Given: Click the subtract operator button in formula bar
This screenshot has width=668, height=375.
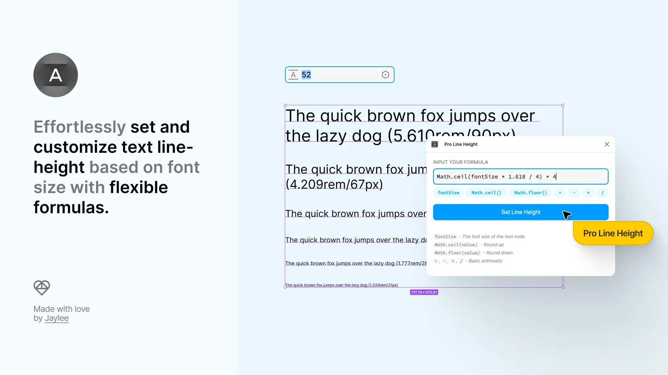Looking at the screenshot, I should (x=574, y=193).
